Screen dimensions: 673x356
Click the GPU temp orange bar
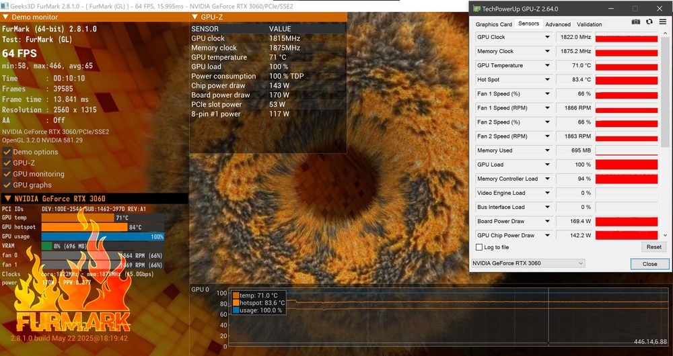[x=77, y=218]
